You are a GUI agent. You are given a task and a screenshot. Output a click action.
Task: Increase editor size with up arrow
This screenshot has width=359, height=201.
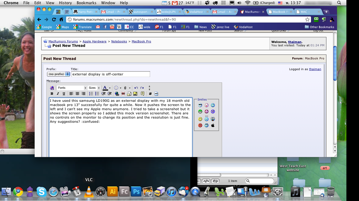point(149,86)
